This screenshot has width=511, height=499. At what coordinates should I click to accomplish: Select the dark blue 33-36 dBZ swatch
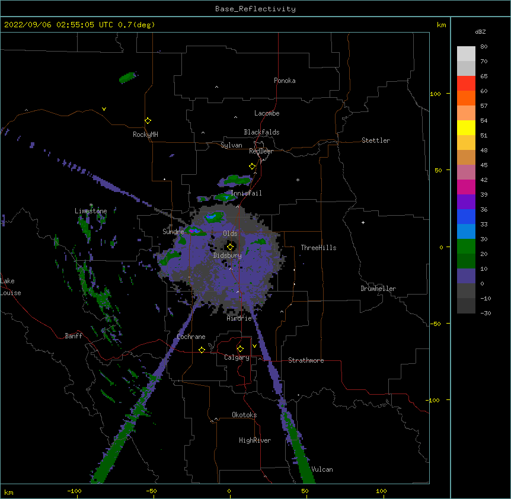coord(466,216)
